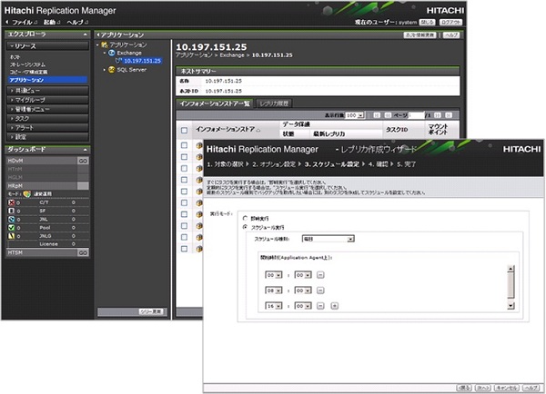Open the 起動 menu in main window

click(52, 22)
